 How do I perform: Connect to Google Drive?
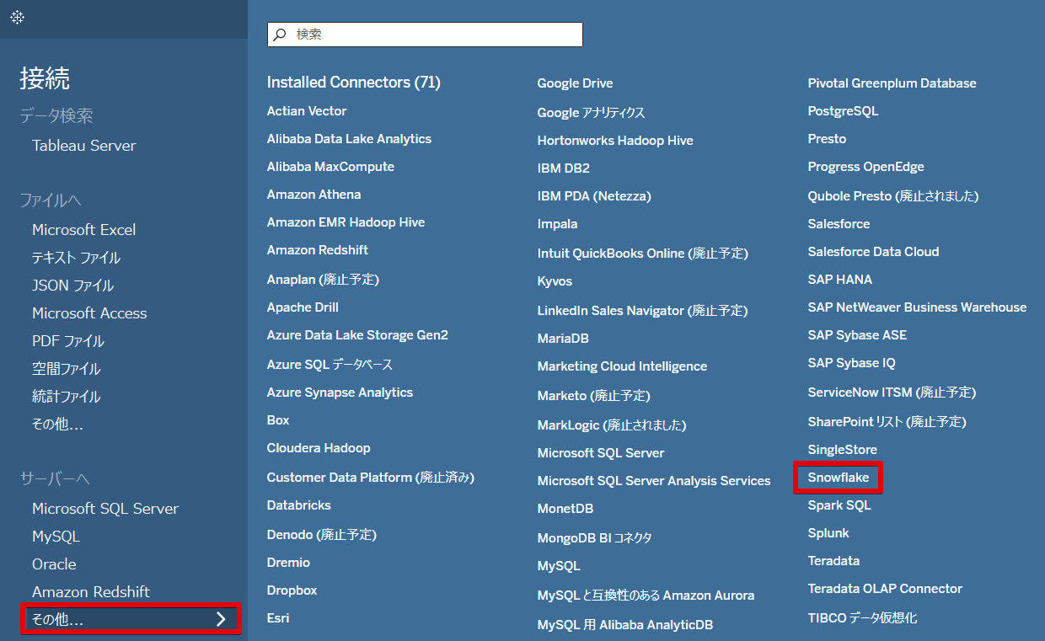[576, 83]
